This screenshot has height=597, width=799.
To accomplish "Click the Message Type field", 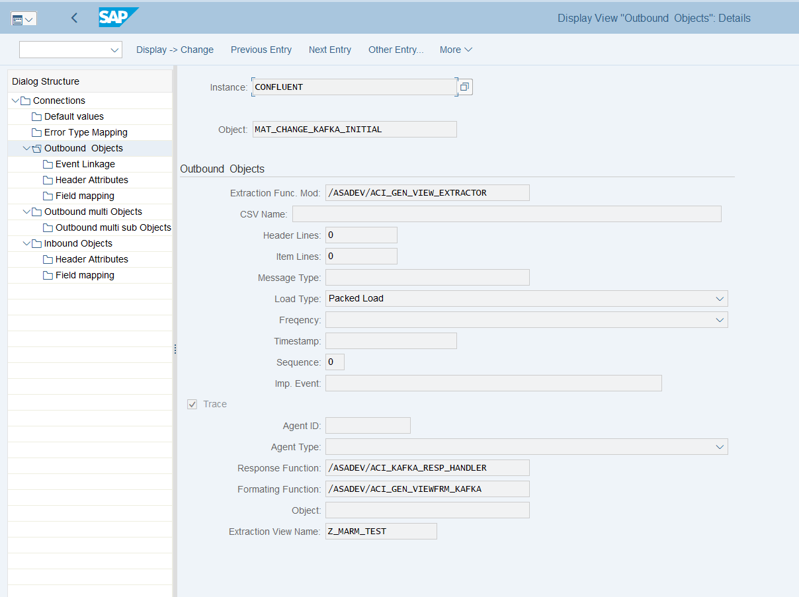I will [427, 278].
